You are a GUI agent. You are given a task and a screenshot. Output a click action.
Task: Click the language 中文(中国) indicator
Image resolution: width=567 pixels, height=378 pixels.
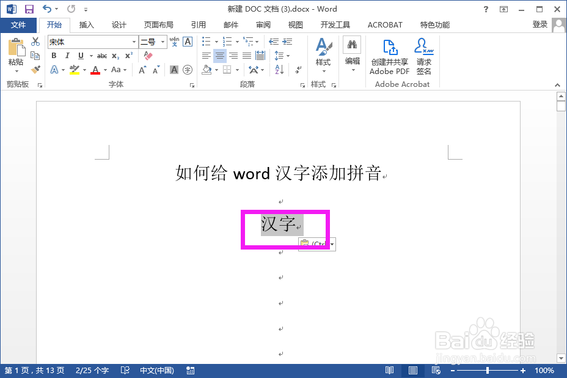coord(157,371)
